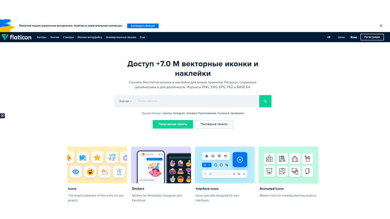The width and height of the screenshot is (390, 219).
Task: Click the home icon in Interface icons card
Action: point(206,156)
